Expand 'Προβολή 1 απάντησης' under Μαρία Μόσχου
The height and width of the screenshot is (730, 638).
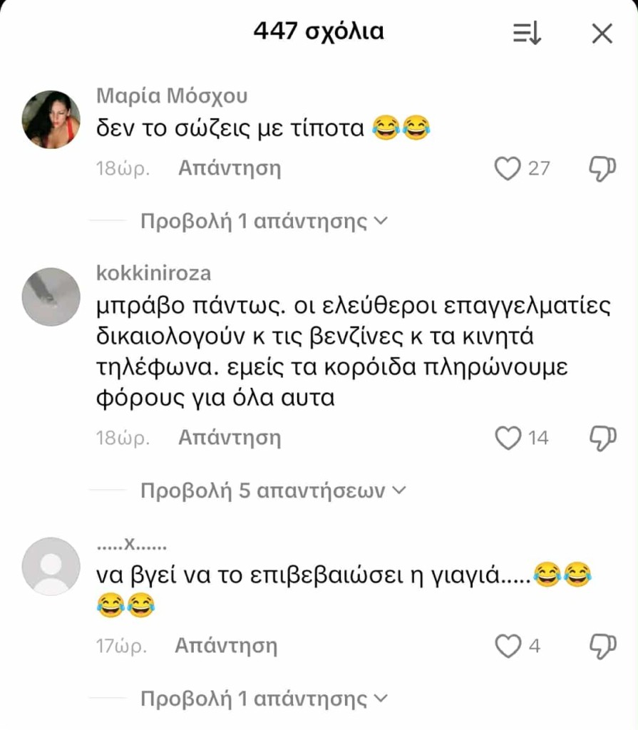click(264, 221)
